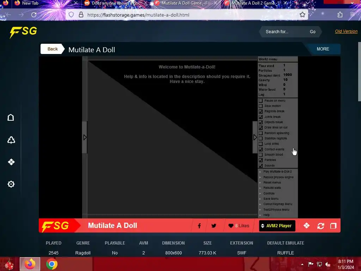
Task: Open the Colour/Keymap Menu entry
Action: point(278,204)
